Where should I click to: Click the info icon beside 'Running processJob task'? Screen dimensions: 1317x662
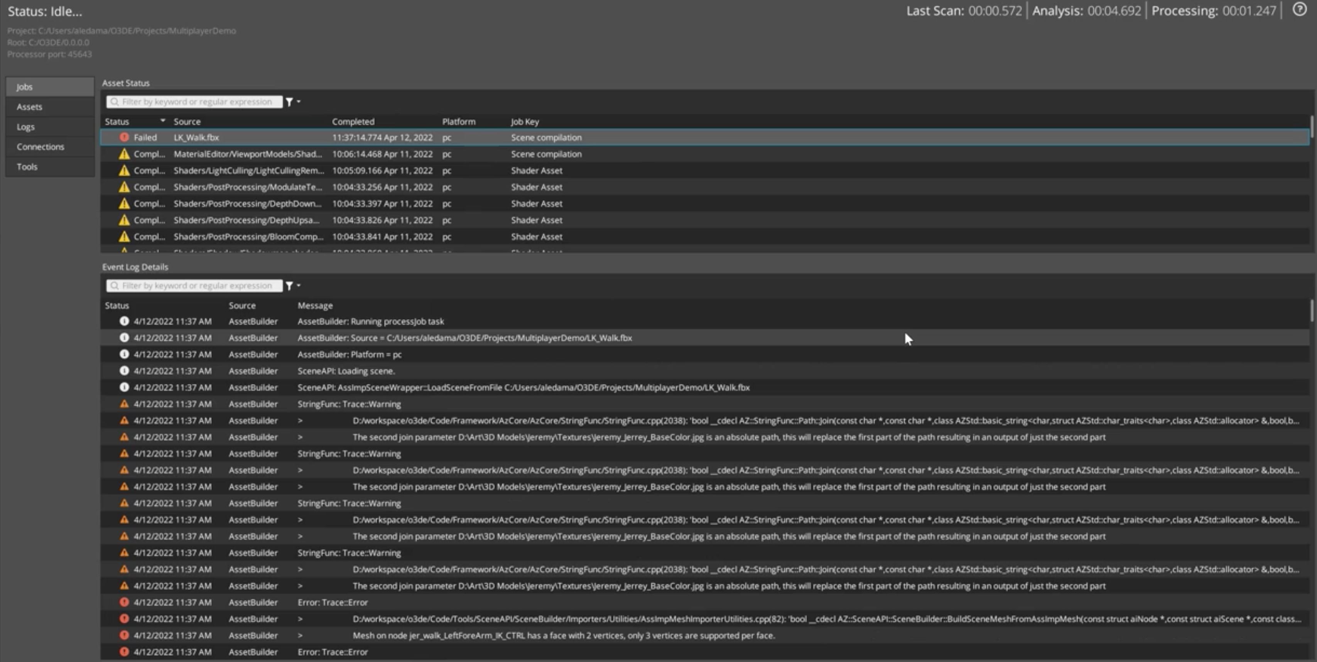pos(124,321)
